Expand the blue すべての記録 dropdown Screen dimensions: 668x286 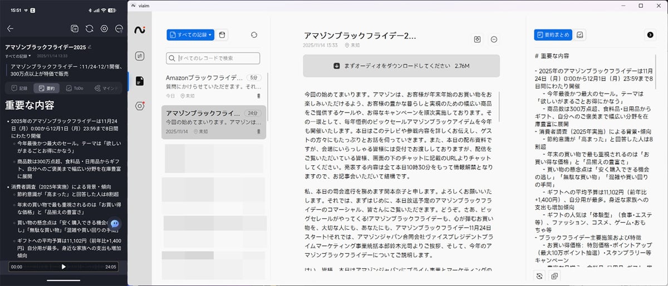pos(190,35)
